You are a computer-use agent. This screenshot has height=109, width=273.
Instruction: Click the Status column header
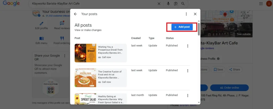click(x=170, y=38)
